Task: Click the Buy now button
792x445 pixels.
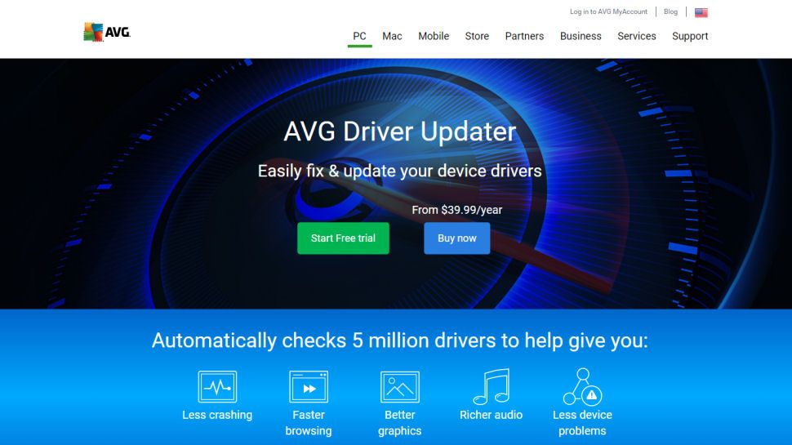Action: point(456,238)
